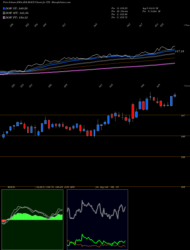190x250 pixels.
Task: Click the 'Pre L: 152.89' value
Action: pos(119,14)
